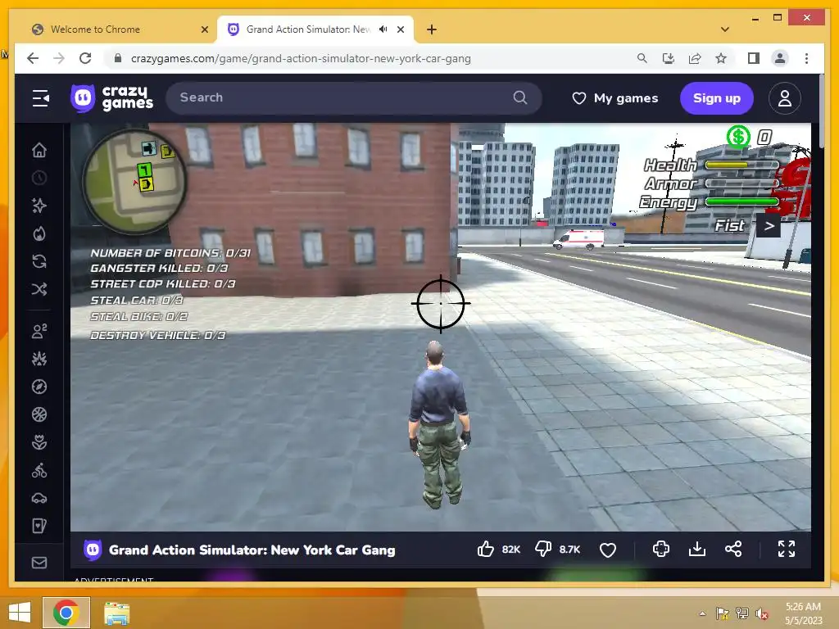Click the game title text below the game
Viewport: 839px width, 629px height.
252,550
